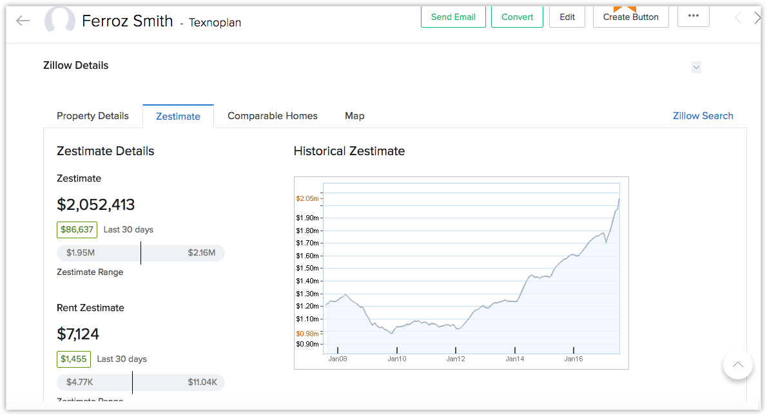The width and height of the screenshot is (767, 416).
Task: Open the three-dots more actions menu
Action: point(693,16)
